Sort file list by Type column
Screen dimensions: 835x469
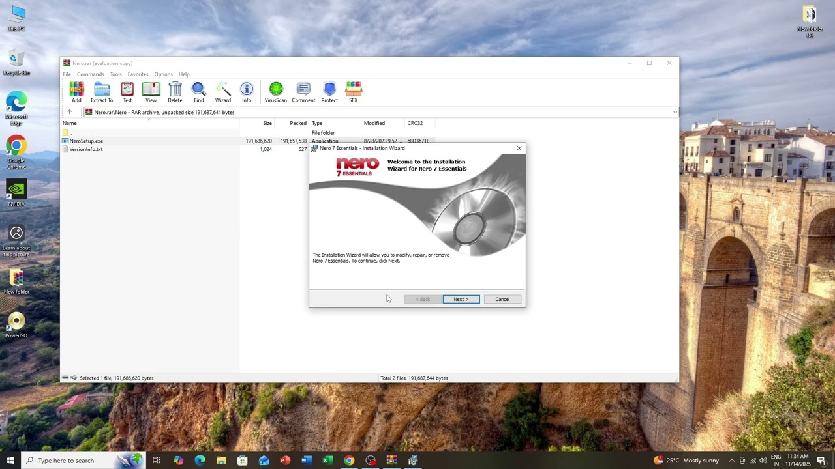pos(335,123)
